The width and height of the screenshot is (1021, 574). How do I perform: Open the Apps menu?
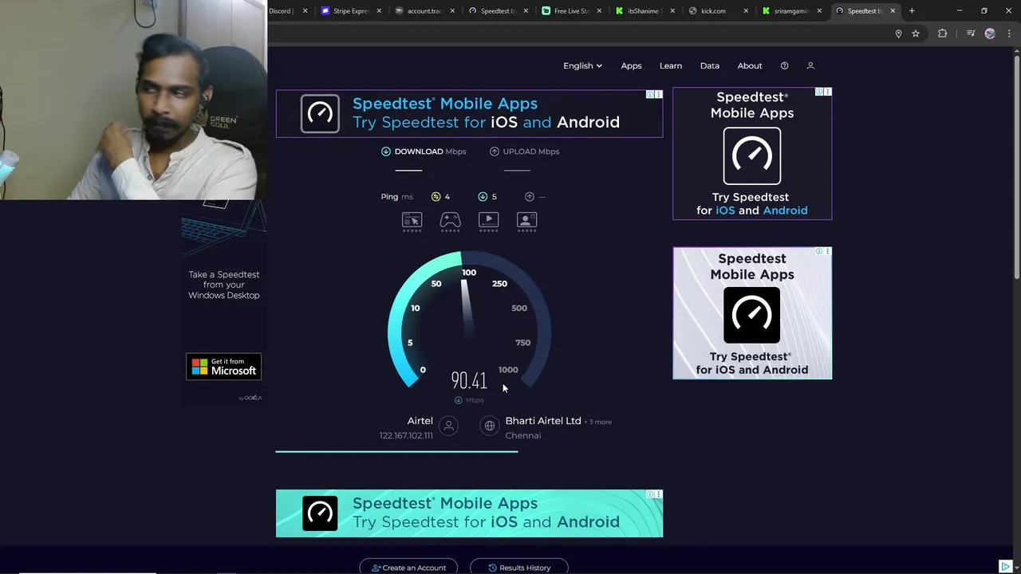pyautogui.click(x=631, y=65)
